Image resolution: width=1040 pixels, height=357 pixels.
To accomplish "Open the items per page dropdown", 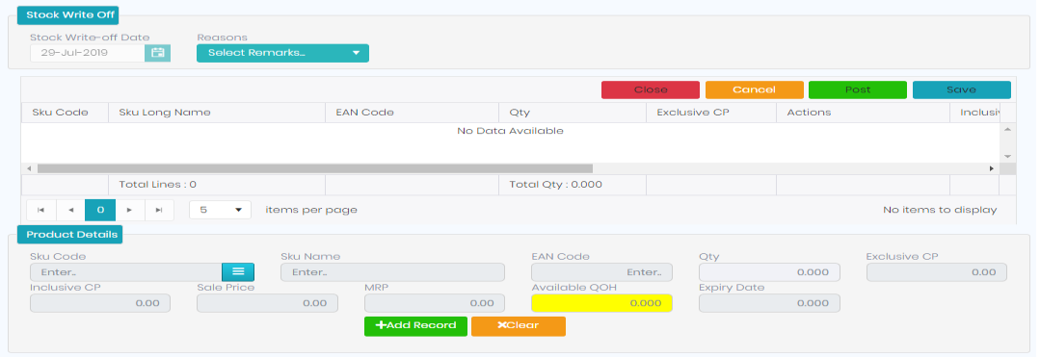I will click(220, 210).
